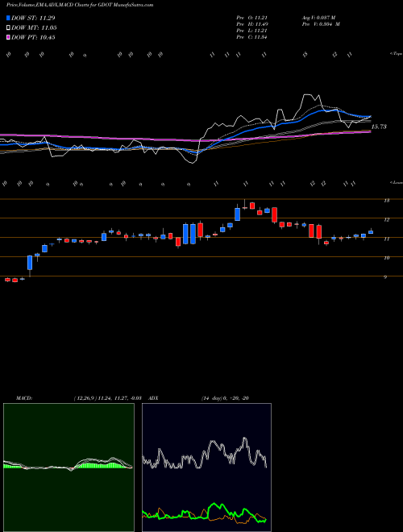Click the last blue candlestick on the price chart
Viewport: 403px width, 532px height.
point(371,232)
